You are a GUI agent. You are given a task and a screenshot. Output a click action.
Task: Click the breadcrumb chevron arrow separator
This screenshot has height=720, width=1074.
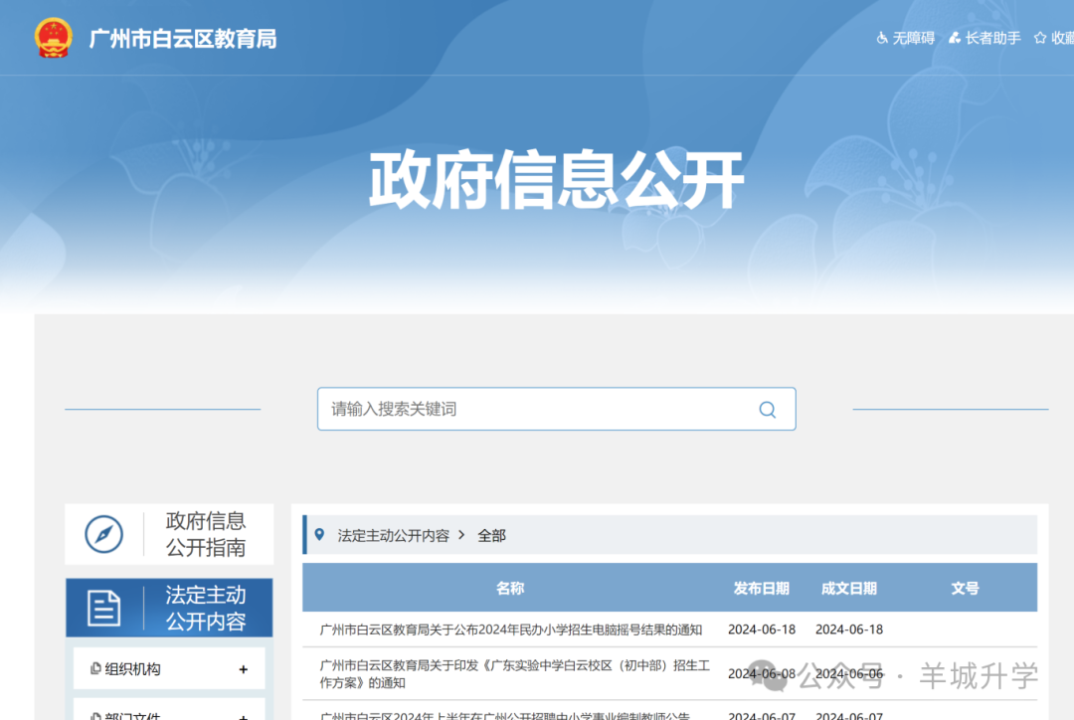(461, 534)
